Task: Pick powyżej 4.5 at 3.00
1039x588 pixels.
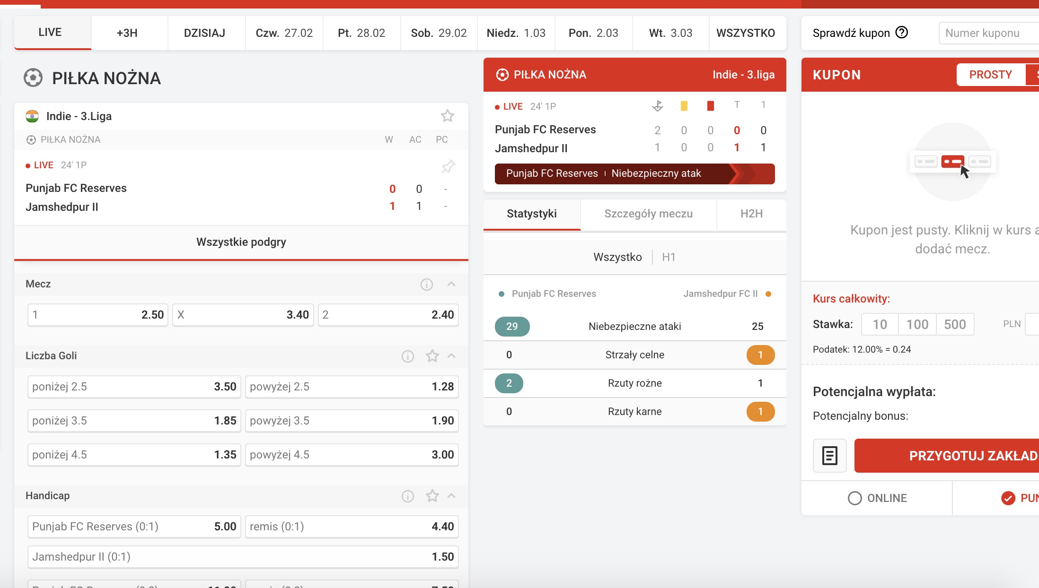Action: [x=352, y=455]
